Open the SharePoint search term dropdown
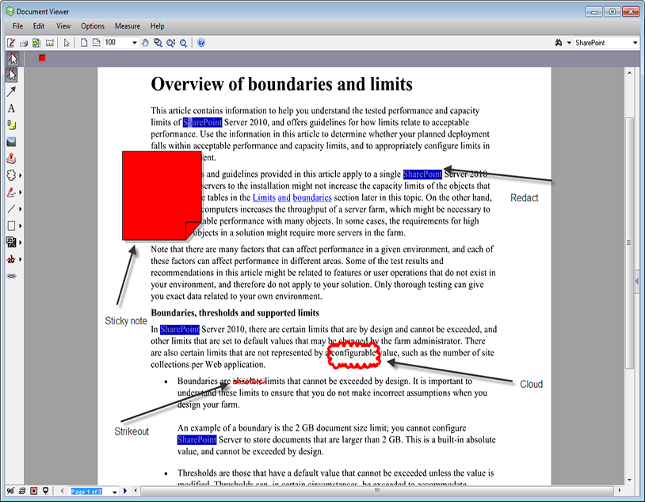 point(635,42)
